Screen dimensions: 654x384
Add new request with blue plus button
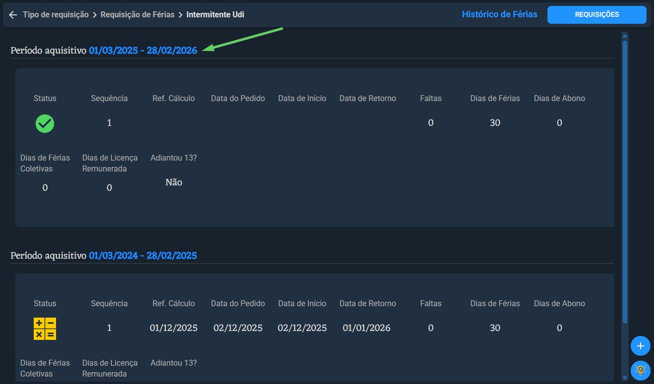click(641, 346)
